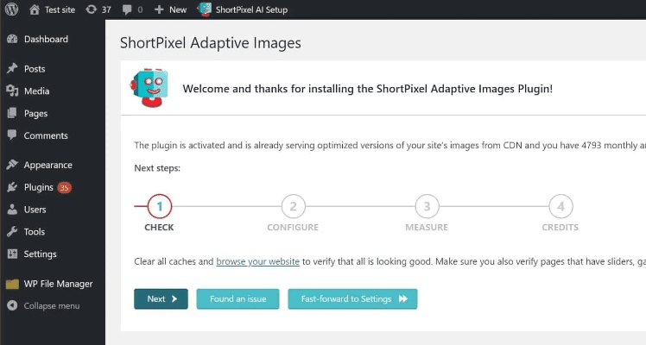Click the WP File Manager folder icon

(x=12, y=284)
